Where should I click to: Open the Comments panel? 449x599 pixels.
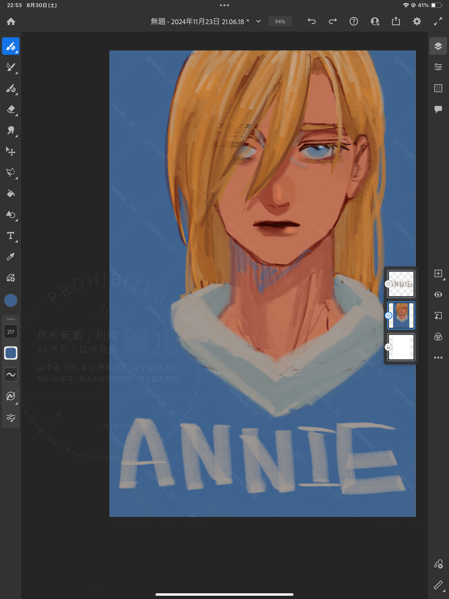pos(438,109)
